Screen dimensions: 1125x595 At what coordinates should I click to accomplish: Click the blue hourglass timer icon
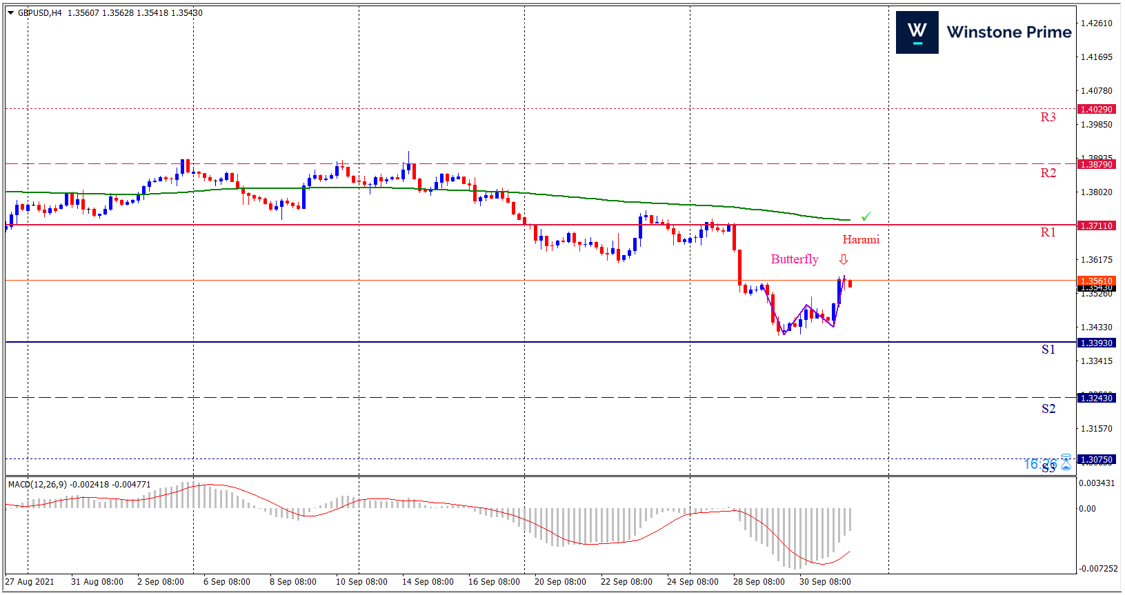[x=1066, y=462]
